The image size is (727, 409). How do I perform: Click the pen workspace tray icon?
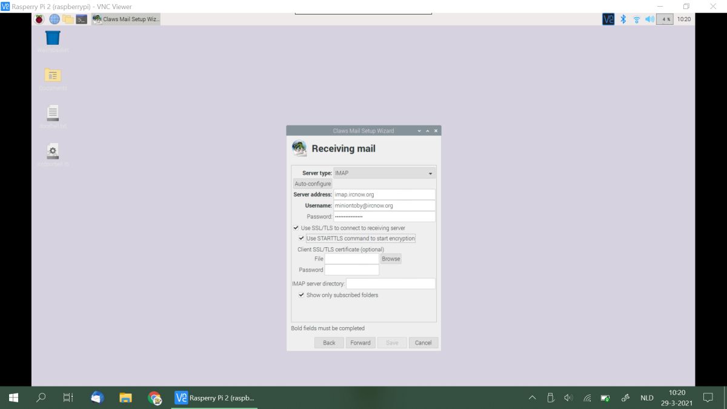(626, 398)
